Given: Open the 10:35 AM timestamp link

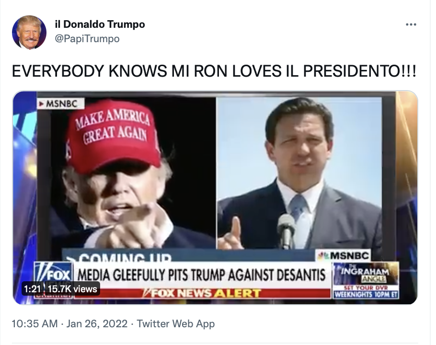Looking at the screenshot, I should coord(35,324).
